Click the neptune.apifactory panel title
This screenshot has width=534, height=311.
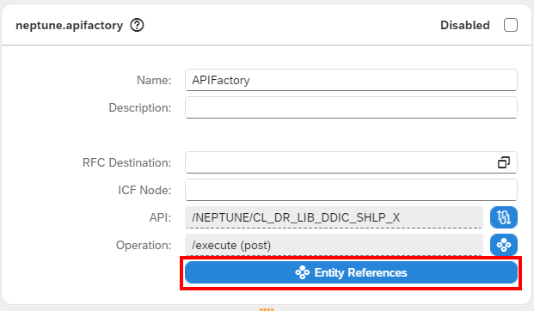coord(70,26)
